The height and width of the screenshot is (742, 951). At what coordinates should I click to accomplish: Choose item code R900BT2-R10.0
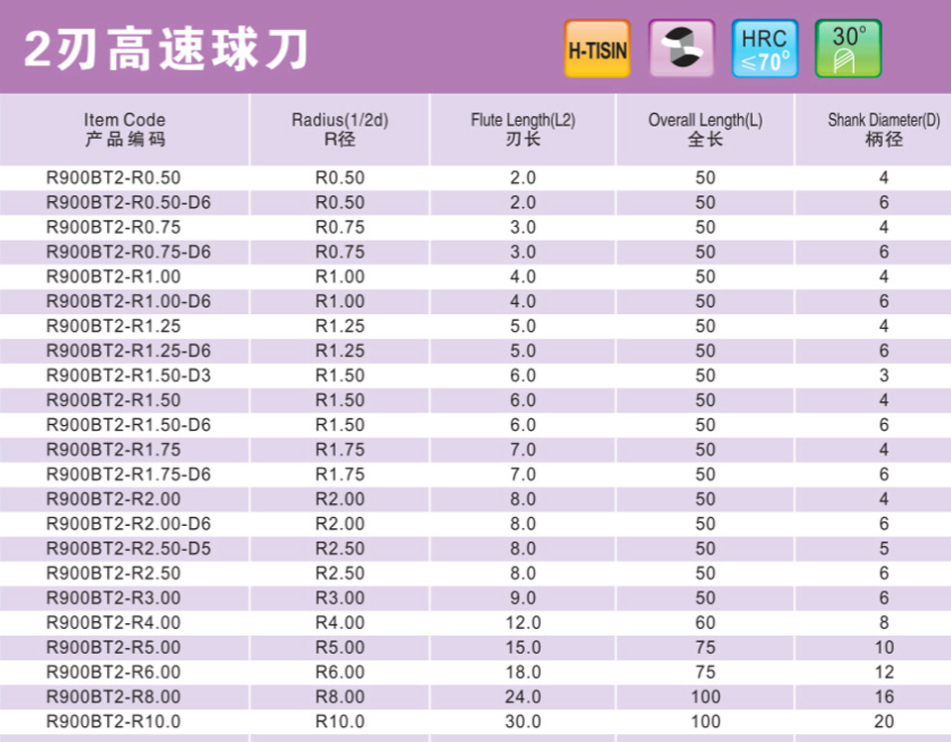click(114, 722)
